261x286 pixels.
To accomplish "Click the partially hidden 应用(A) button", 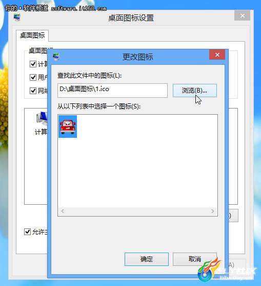I will coord(236,265).
